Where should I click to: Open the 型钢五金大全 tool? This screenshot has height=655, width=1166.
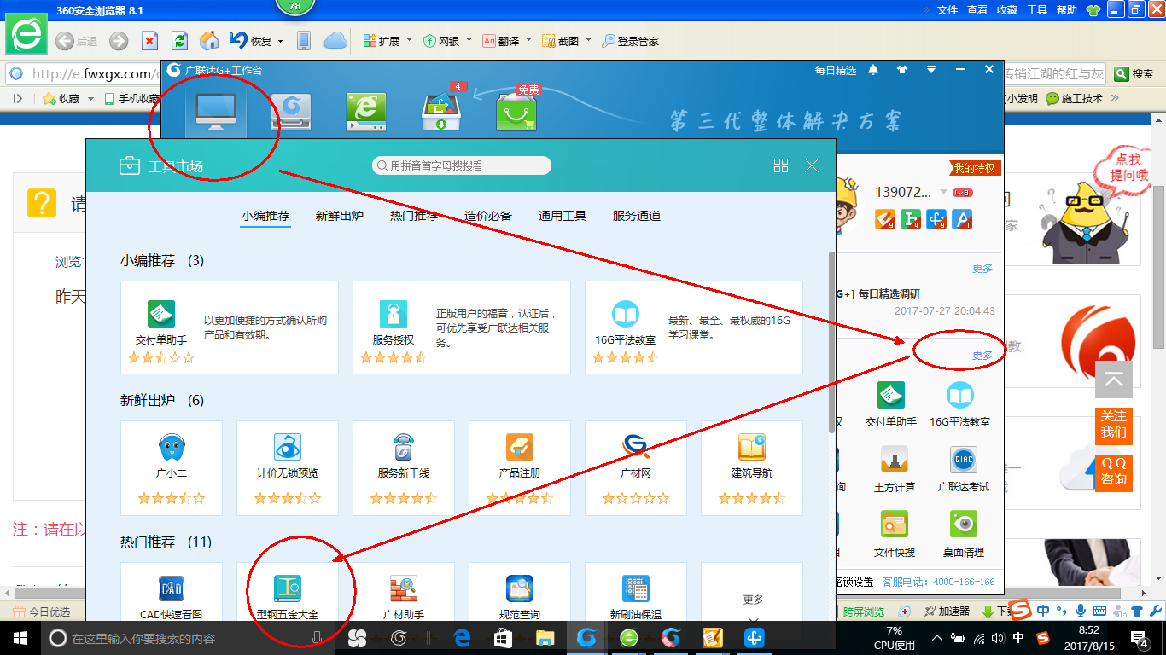(x=288, y=592)
